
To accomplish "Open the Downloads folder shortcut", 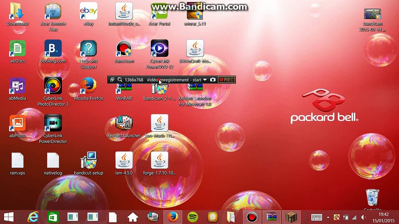I will (x=17, y=14).
